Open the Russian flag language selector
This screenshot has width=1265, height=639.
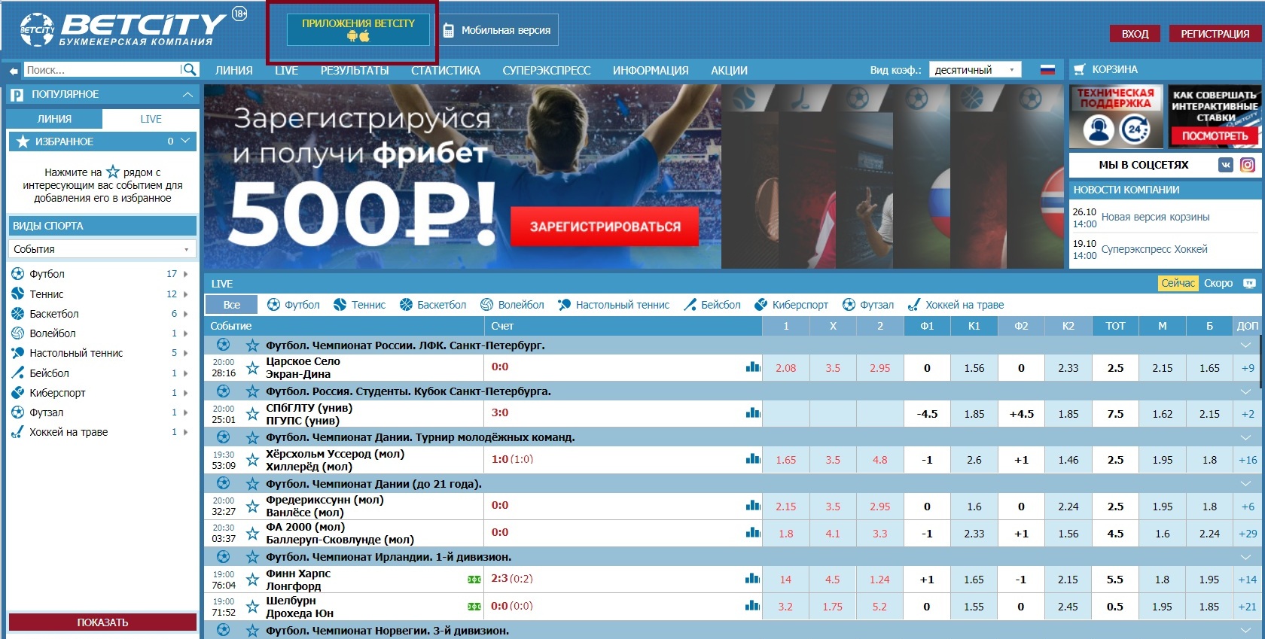pos(1047,70)
